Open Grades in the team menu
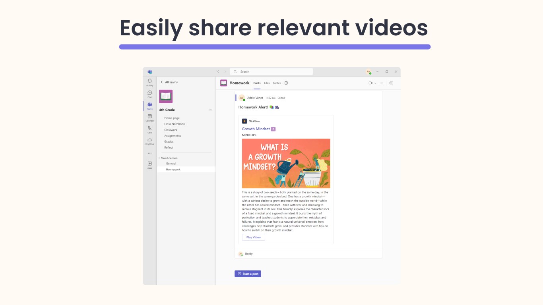Viewport: 543px width, 305px height. [x=169, y=141]
